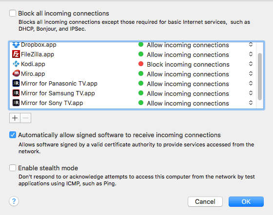273x215 pixels.
Task: Click the Miro app icon
Action: coord(16,73)
